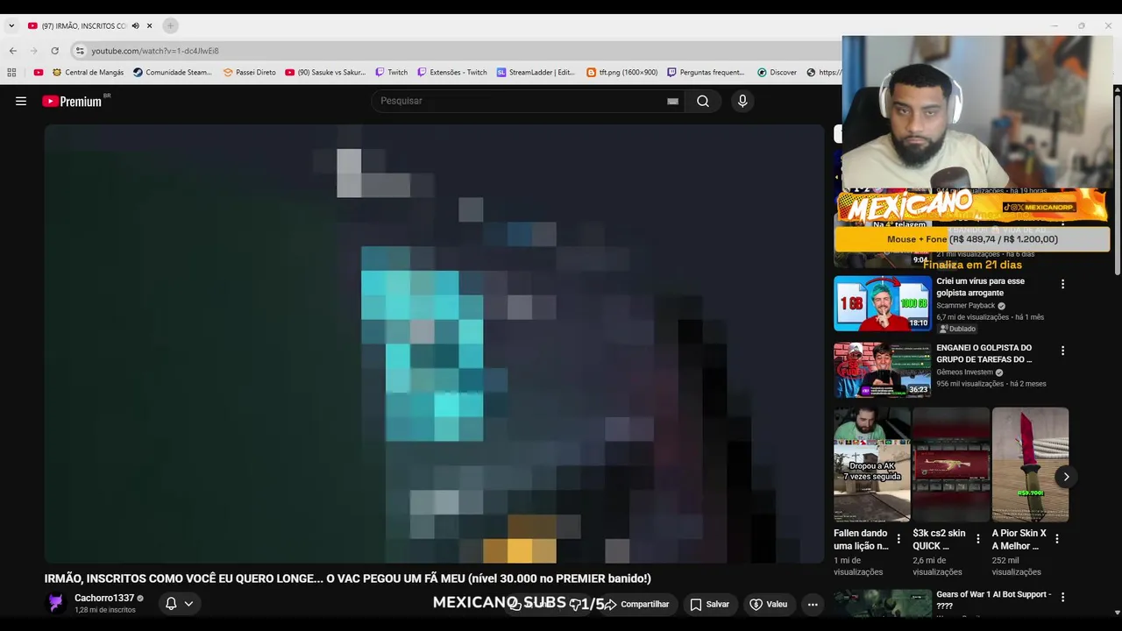Open the Scammer Payback channel link
Viewport: 1122px width, 631px height.
(x=965, y=306)
